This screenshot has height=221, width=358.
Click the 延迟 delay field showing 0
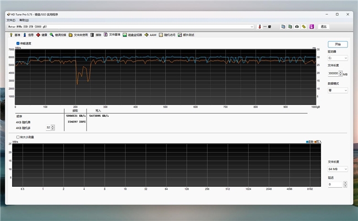(335, 185)
